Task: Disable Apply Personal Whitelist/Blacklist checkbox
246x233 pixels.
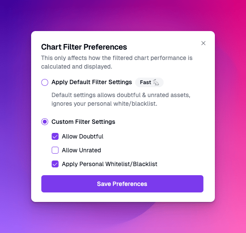Action: point(55,164)
